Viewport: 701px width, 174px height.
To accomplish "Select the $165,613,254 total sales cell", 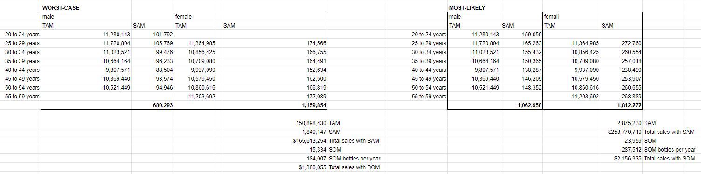I will pyautogui.click(x=274, y=141).
